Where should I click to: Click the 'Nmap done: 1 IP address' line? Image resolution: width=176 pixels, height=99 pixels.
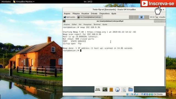pyautogui.click(x=98, y=48)
